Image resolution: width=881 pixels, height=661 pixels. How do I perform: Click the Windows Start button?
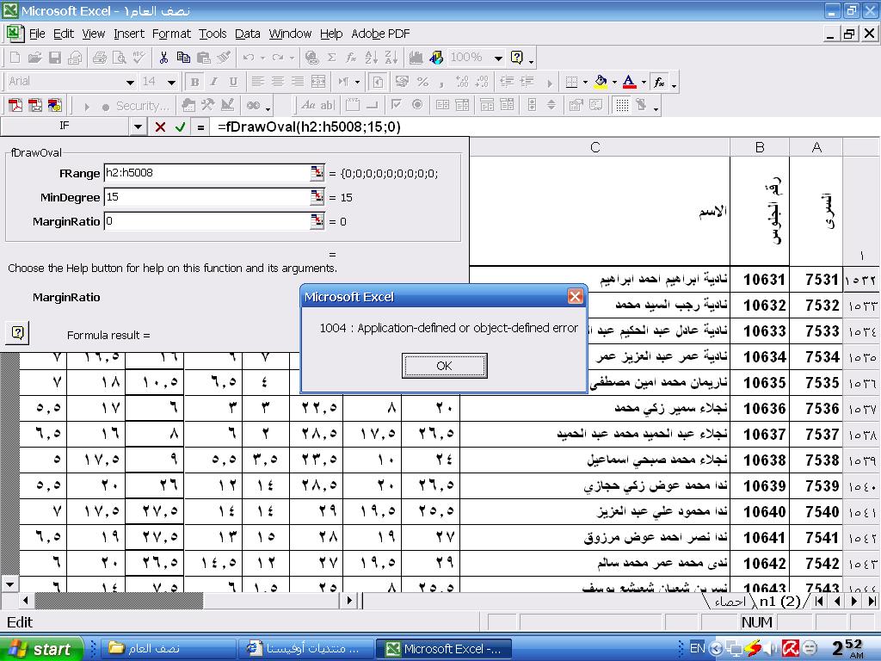[41, 649]
